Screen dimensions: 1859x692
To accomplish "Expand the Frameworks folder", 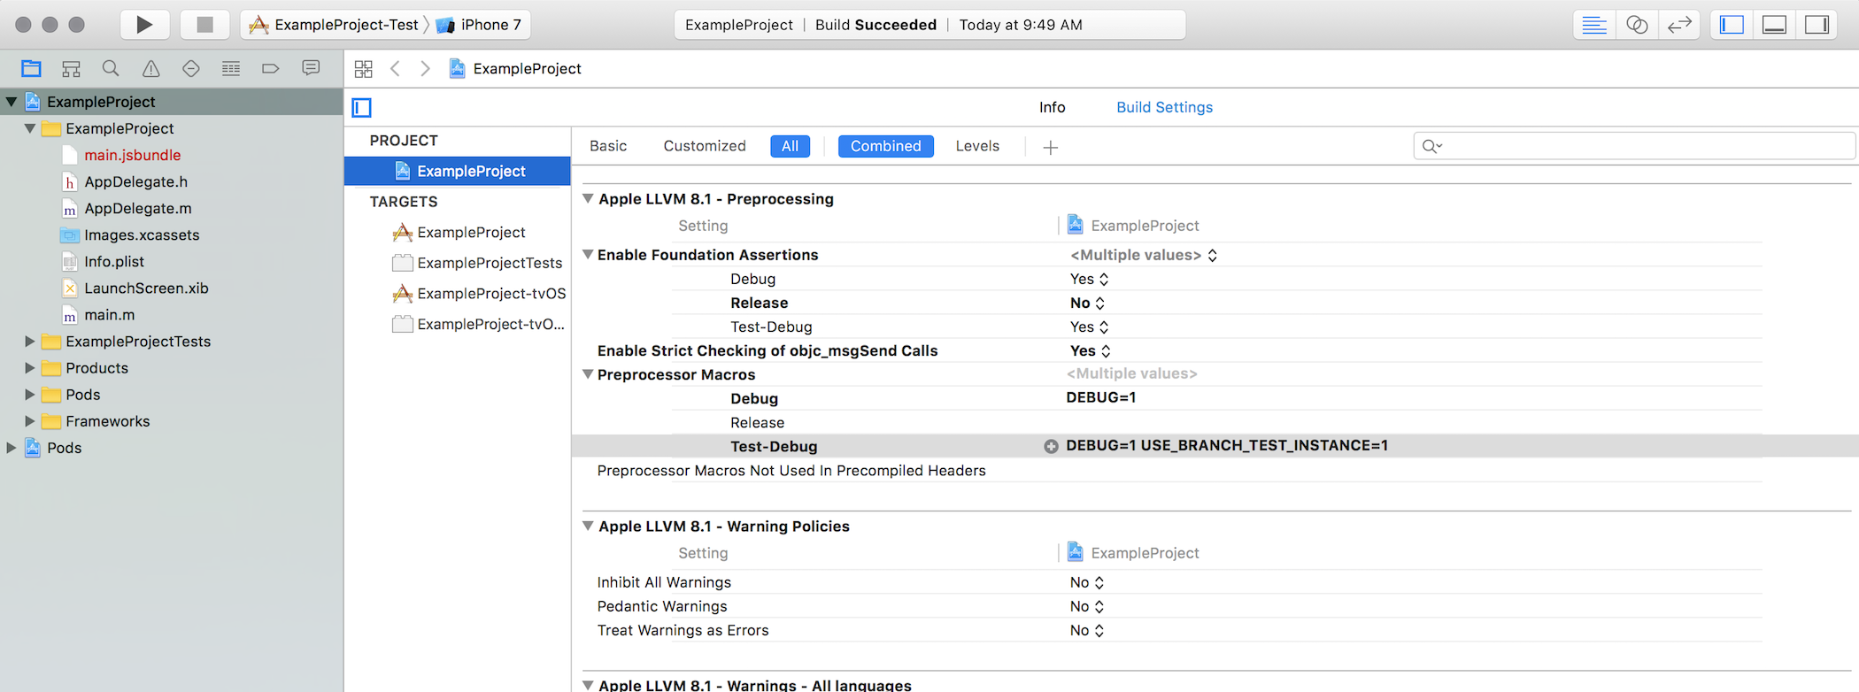I will point(30,421).
